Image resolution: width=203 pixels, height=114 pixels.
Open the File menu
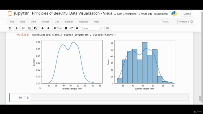click(x=12, y=22)
